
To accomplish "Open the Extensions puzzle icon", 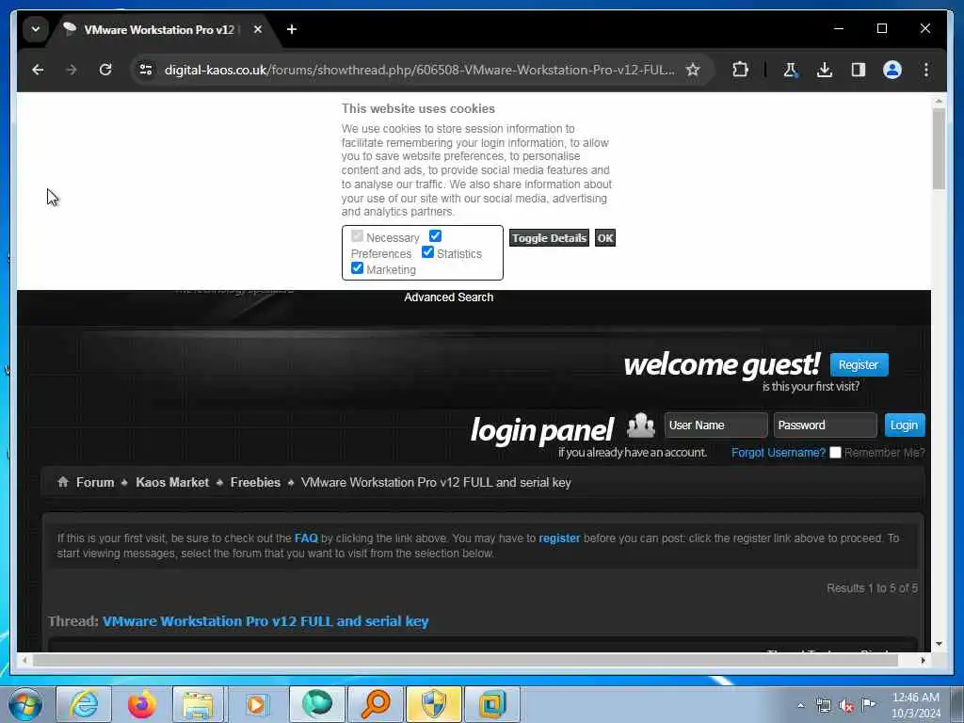I will [740, 70].
